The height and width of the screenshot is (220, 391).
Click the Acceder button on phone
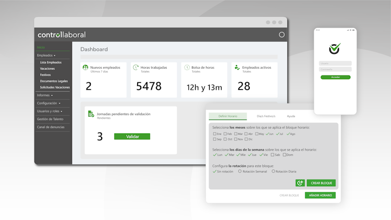pos(335,77)
